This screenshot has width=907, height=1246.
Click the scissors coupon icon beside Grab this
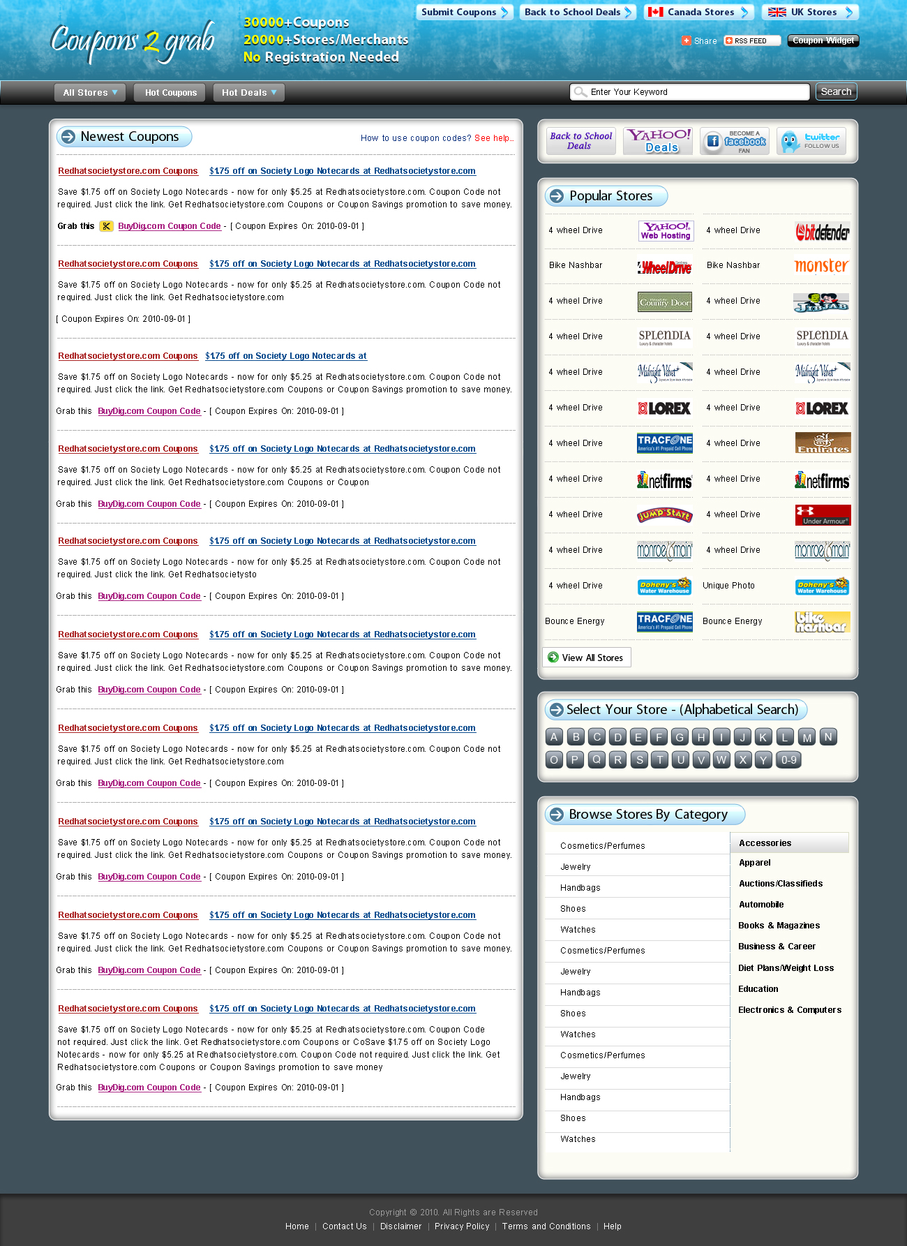pos(106,226)
